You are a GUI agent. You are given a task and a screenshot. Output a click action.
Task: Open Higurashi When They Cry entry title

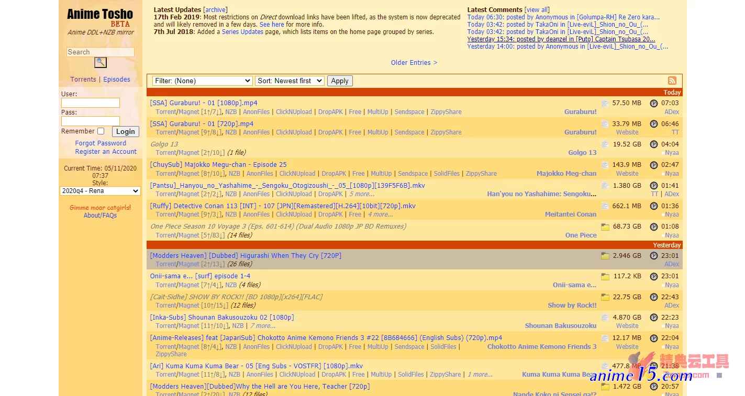tap(246, 256)
